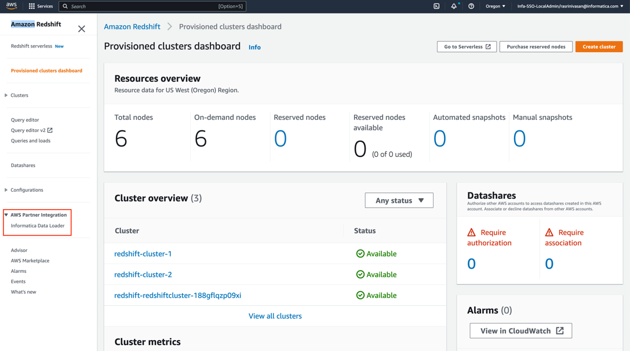Open the Any status filter dropdown
Screen dimensions: 630x351
[399, 200]
